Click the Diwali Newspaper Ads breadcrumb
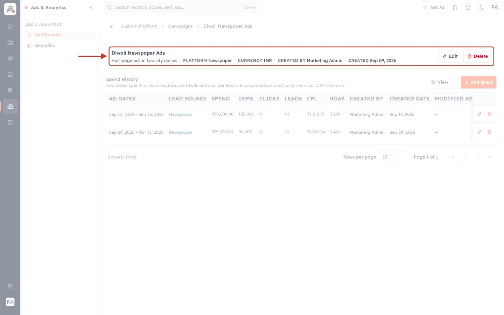 pyautogui.click(x=227, y=26)
